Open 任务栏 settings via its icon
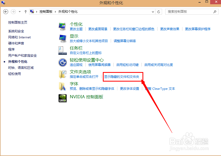The height and width of the screenshot is (156, 221). (x=63, y=50)
